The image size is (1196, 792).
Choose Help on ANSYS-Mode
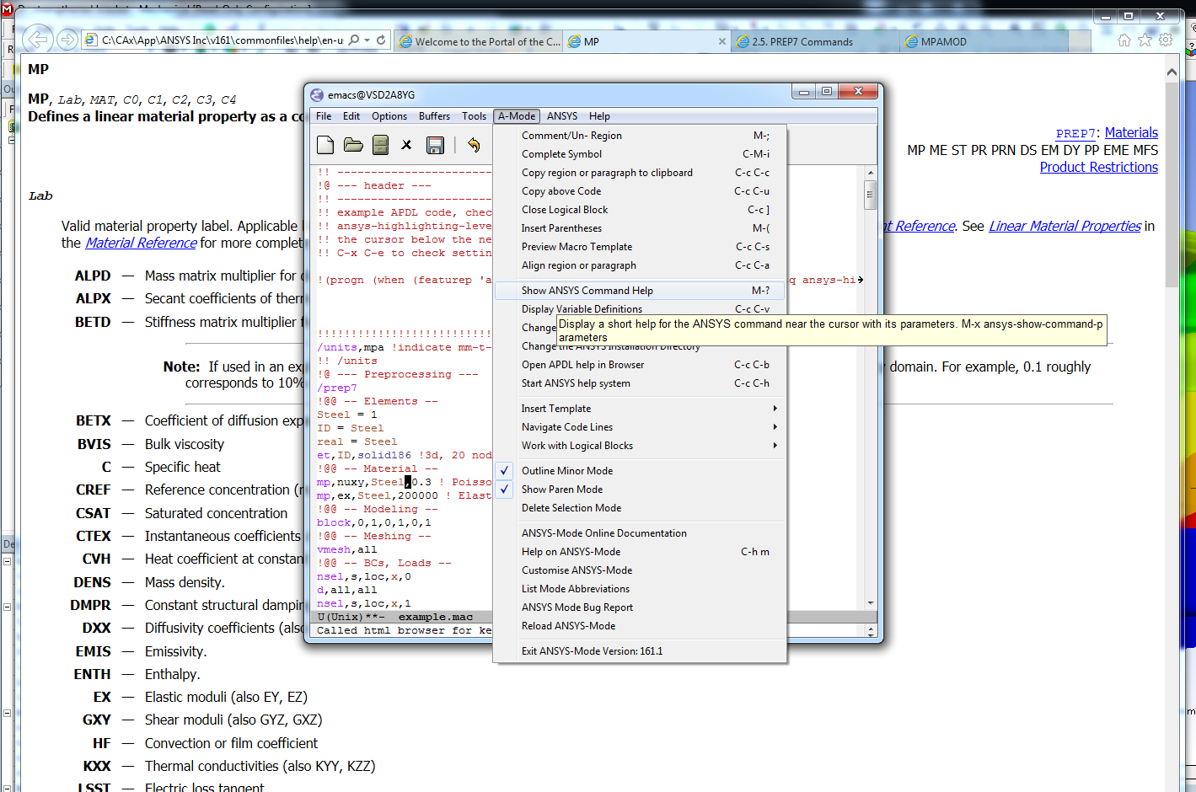coord(641,552)
